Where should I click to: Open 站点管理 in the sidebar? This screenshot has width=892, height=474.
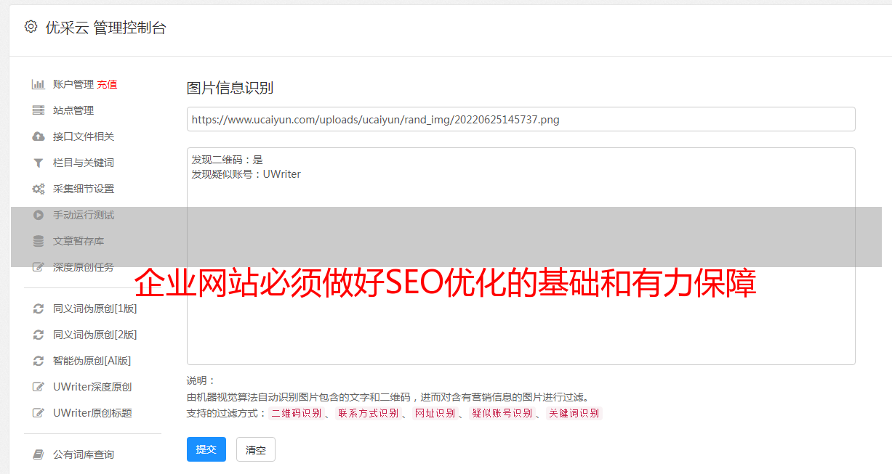(73, 110)
